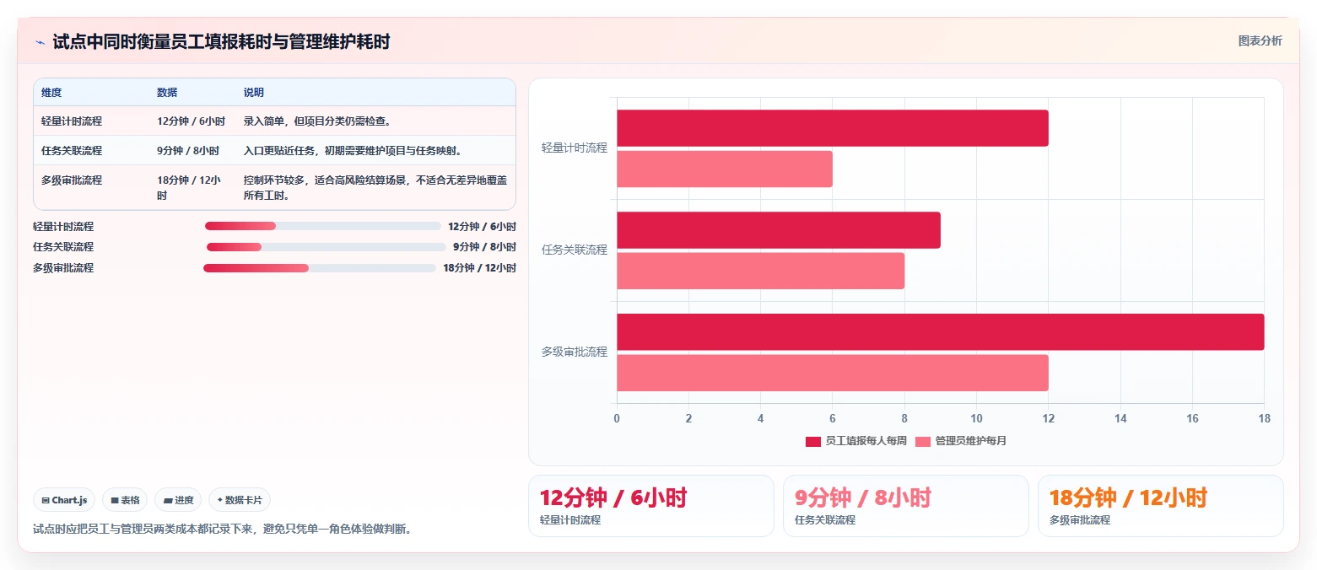The width and height of the screenshot is (1317, 570).
Task: Click the 18分钟 / 12小时 value after the progress bar
Action: pos(479,268)
